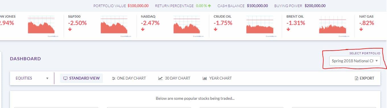387x108 pixels.
Task: Click the green return percentage up arrow
Action: (210, 6)
